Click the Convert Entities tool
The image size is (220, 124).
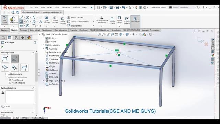(55, 20)
